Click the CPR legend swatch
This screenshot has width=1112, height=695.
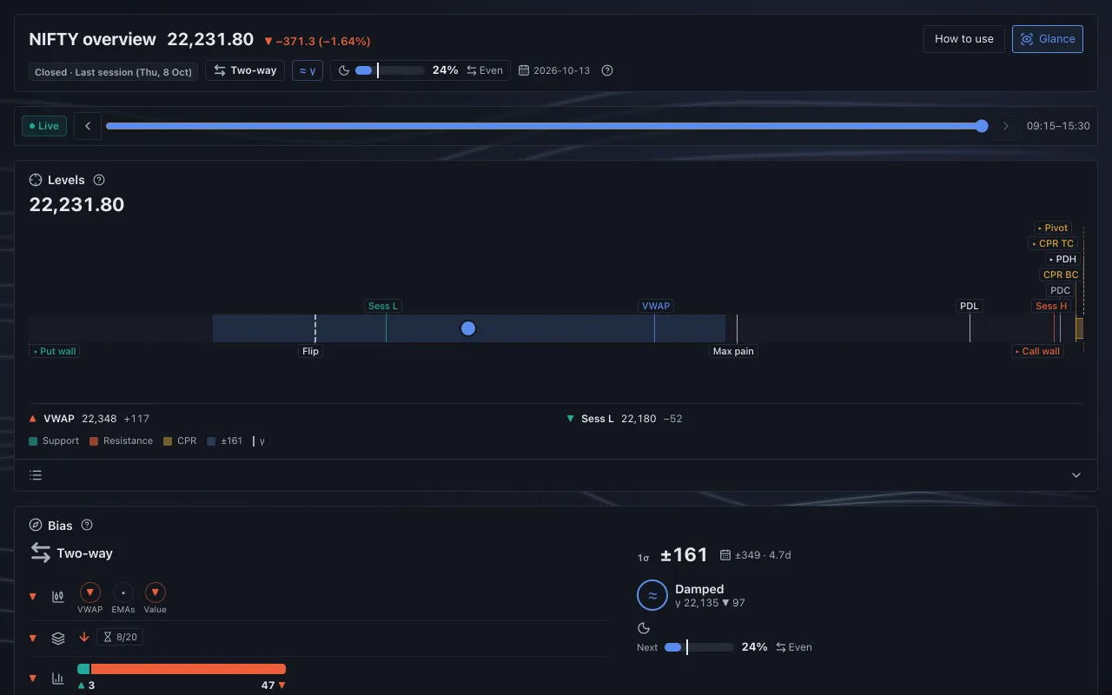pos(168,441)
